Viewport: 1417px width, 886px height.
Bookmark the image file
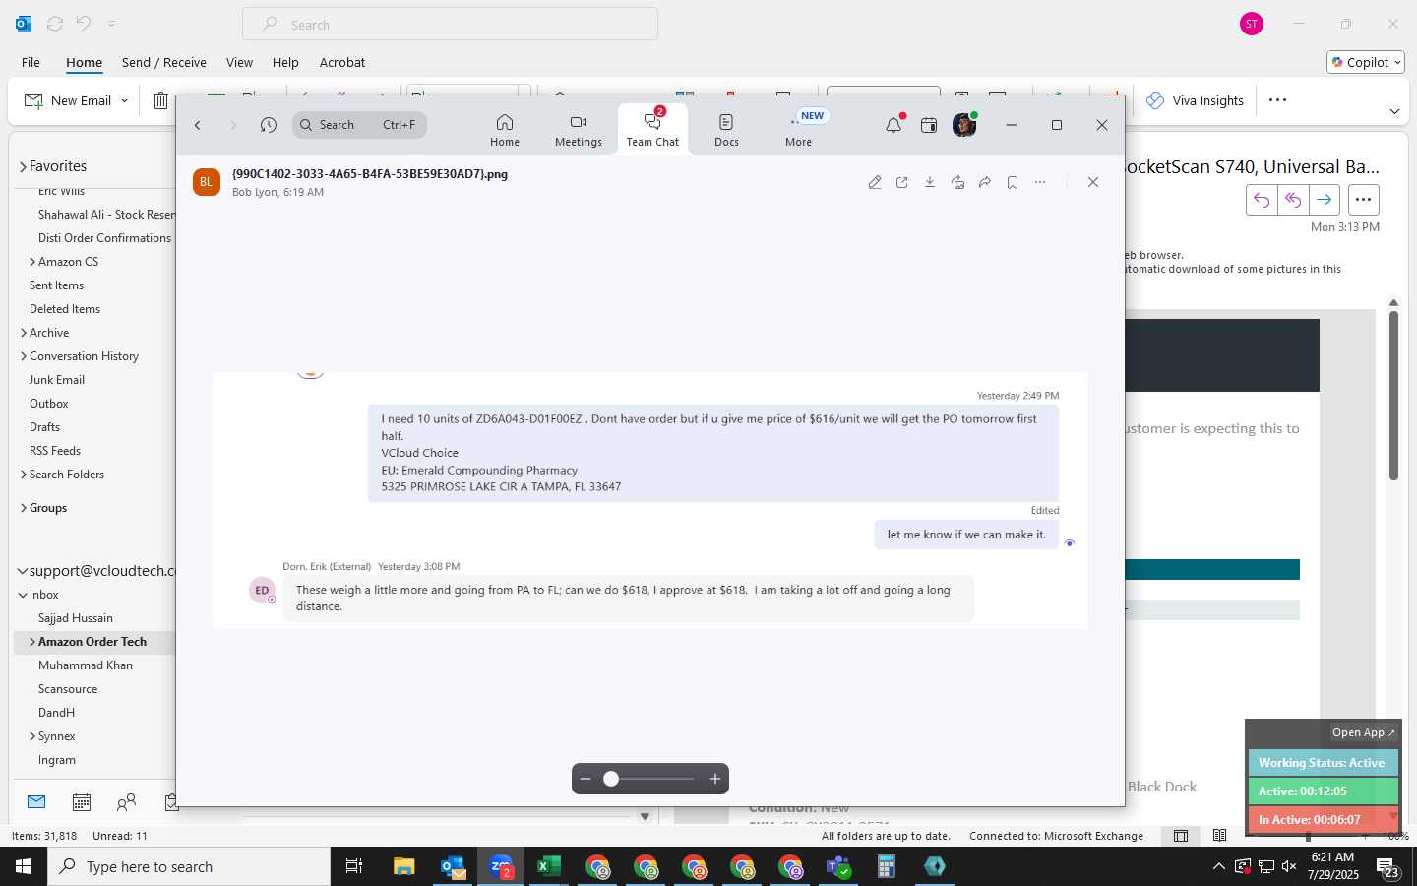1013,182
